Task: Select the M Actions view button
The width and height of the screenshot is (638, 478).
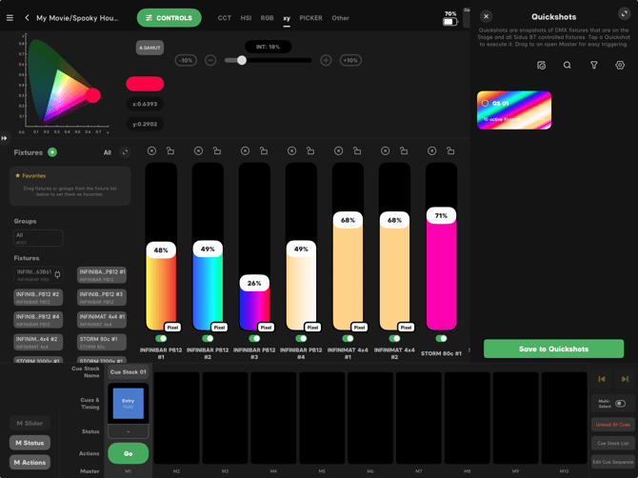Action: click(x=30, y=462)
